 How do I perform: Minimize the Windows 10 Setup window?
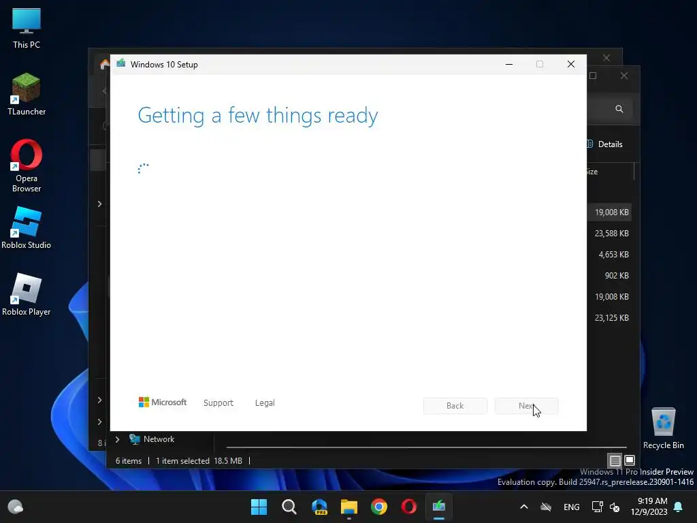(509, 64)
